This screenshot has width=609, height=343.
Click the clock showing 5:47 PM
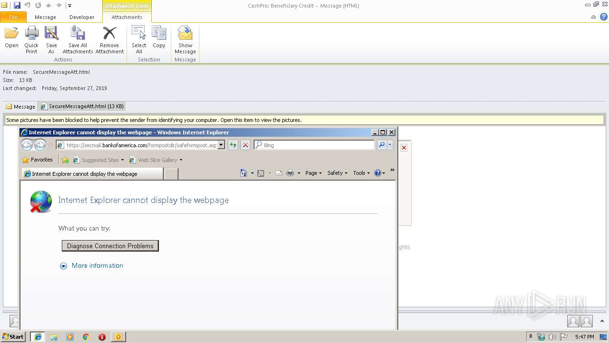tap(584, 337)
